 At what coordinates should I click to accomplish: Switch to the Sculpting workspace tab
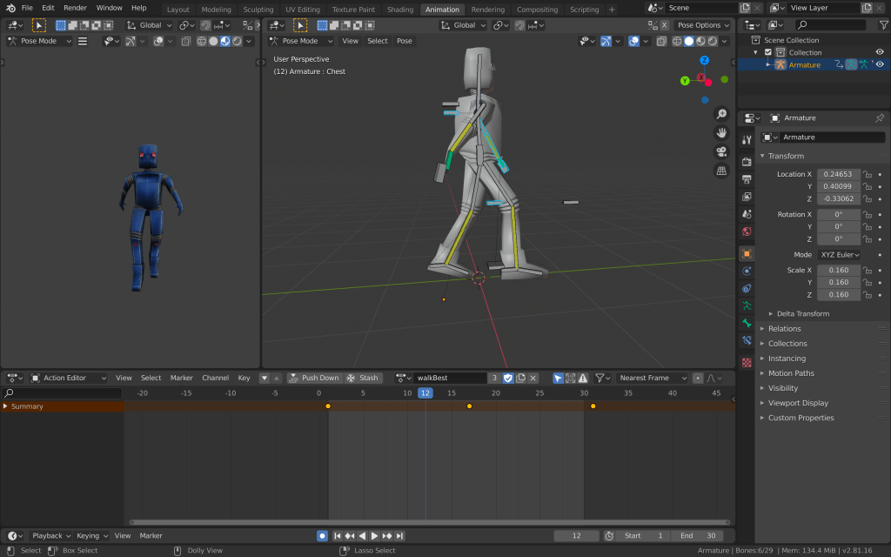pyautogui.click(x=258, y=10)
